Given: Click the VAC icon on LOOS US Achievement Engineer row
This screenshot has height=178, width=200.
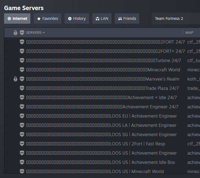Looking at the screenshot, I should tap(22, 153).
